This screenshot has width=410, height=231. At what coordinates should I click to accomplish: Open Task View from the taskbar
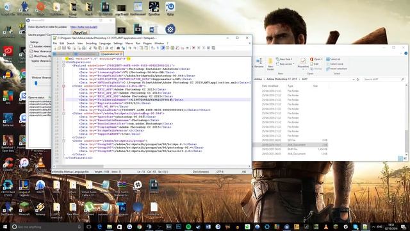click(88, 227)
